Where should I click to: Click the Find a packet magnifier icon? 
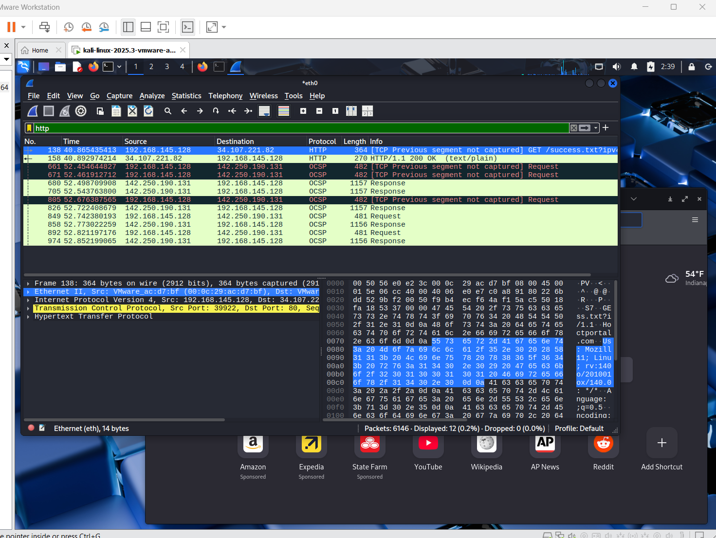[168, 111]
